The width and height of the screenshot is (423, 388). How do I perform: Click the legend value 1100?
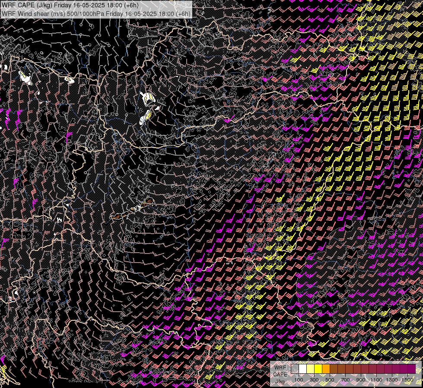pos(376,380)
